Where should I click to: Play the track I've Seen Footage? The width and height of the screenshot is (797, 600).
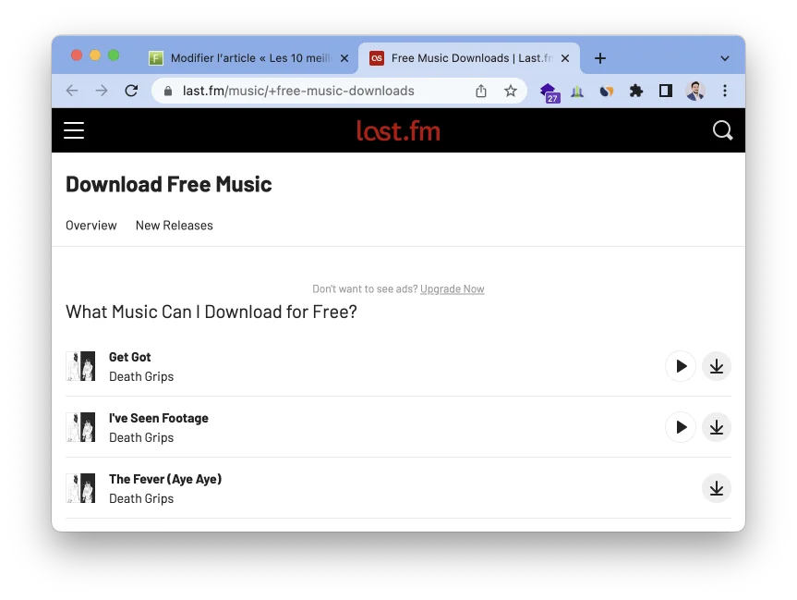(681, 427)
